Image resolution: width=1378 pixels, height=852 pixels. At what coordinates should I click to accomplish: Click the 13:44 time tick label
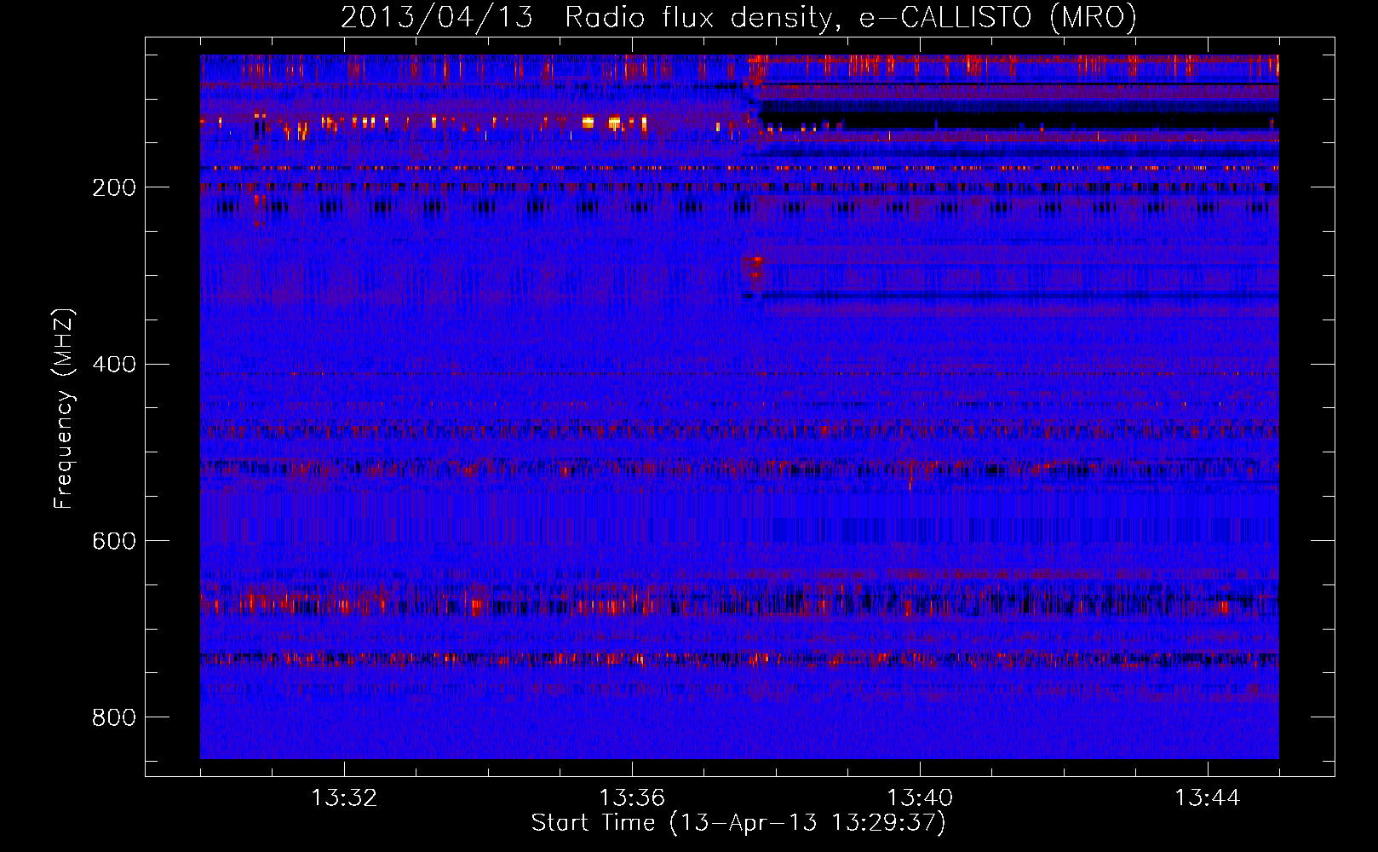(x=1208, y=798)
